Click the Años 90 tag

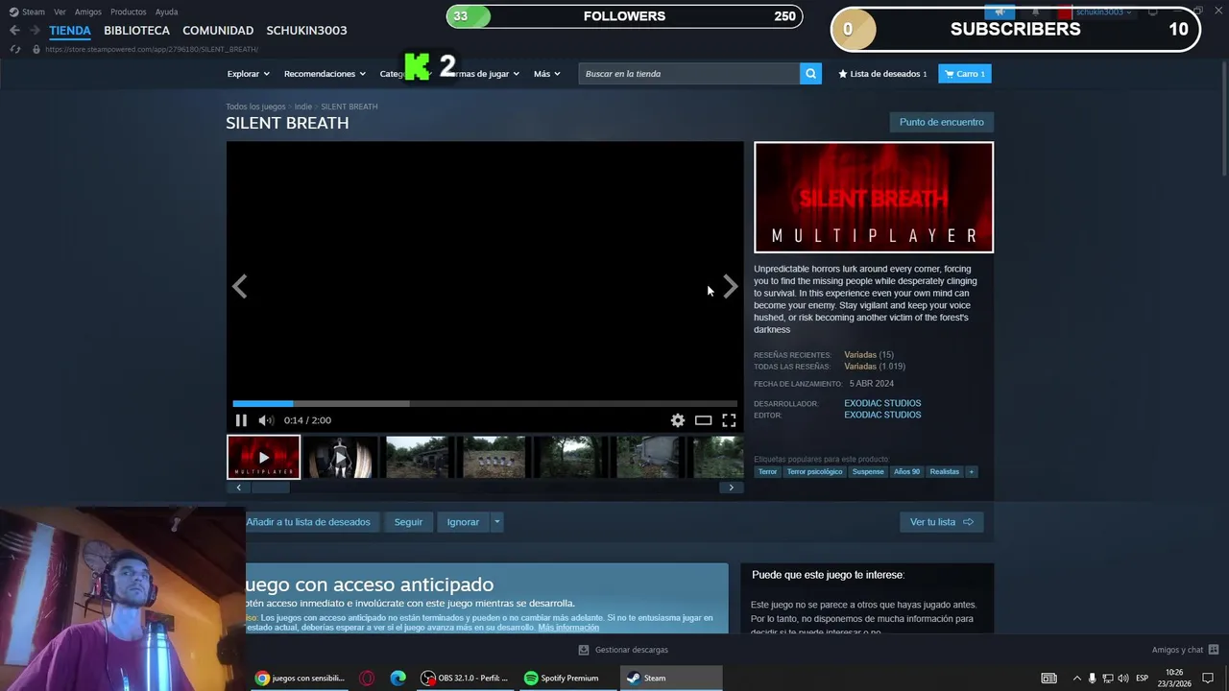tap(906, 471)
